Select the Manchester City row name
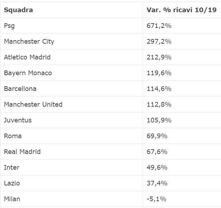The height and width of the screenshot is (208, 221). (29, 42)
